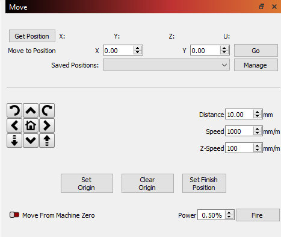Click Set Finish Position button

click(x=204, y=183)
